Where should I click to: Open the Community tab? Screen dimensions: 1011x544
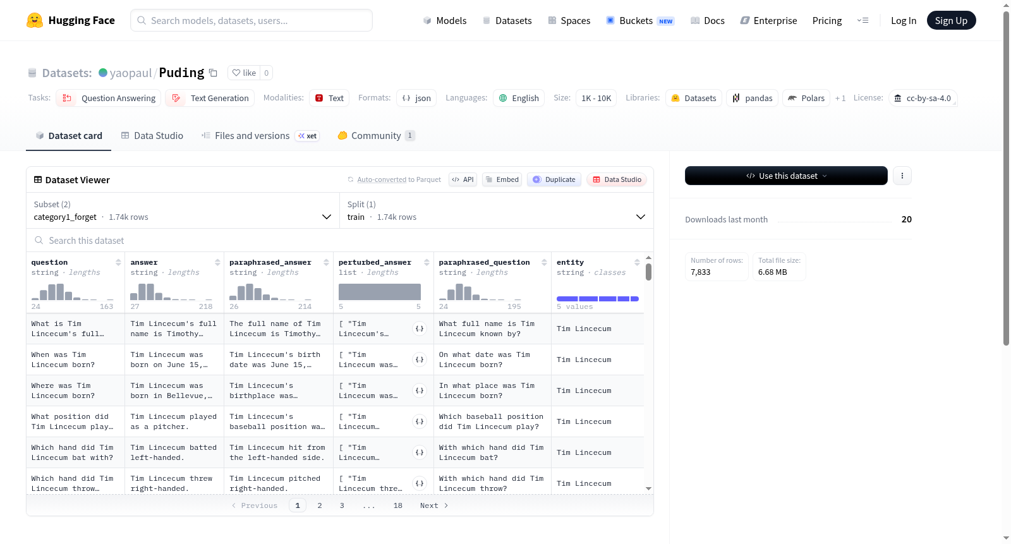(x=377, y=136)
